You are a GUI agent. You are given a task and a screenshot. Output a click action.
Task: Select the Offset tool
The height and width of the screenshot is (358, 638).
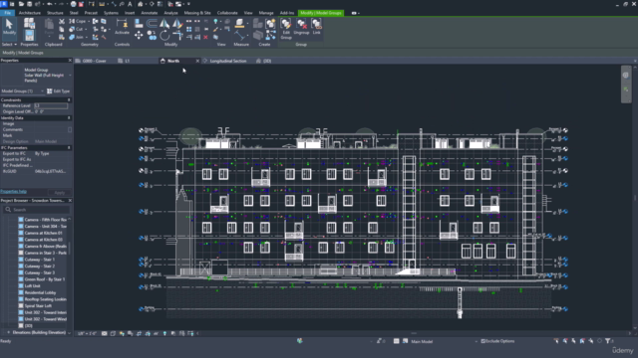152,23
